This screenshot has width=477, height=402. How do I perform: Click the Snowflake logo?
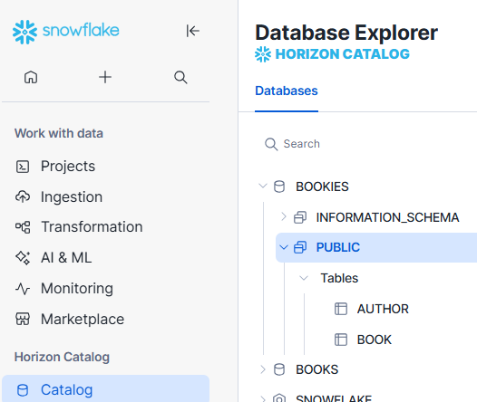[x=65, y=32]
